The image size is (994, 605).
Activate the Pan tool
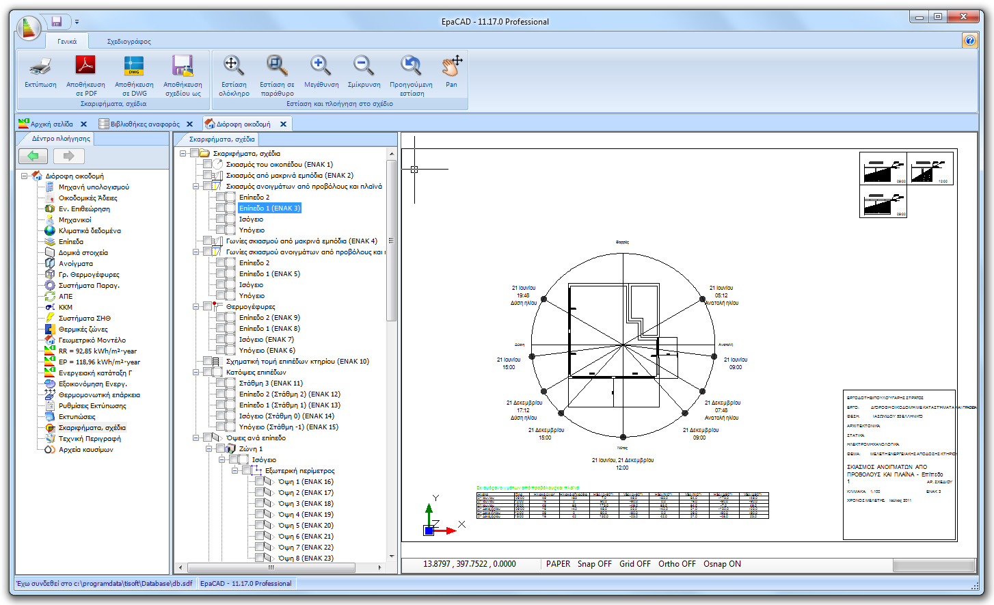451,67
